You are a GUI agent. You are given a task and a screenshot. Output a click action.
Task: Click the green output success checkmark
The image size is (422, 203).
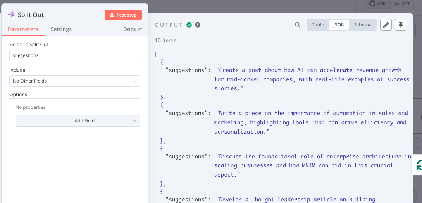tap(189, 25)
